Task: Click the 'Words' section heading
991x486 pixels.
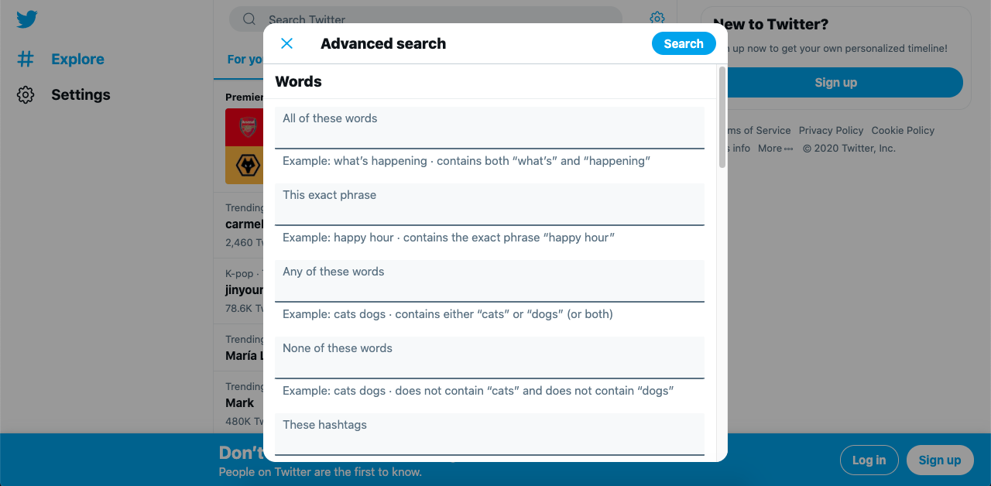Action: [x=298, y=81]
